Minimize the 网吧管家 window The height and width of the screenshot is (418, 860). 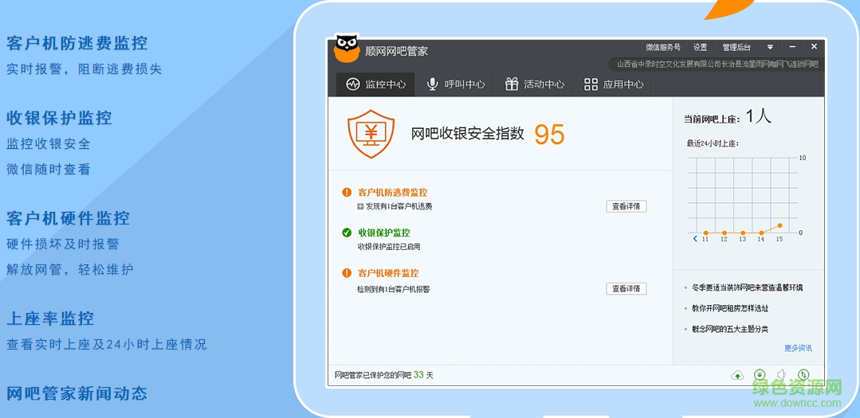pyautogui.click(x=792, y=47)
